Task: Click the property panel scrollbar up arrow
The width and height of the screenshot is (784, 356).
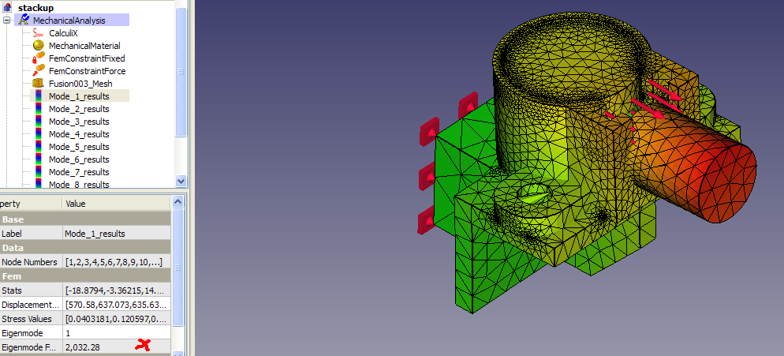Action: [178, 202]
